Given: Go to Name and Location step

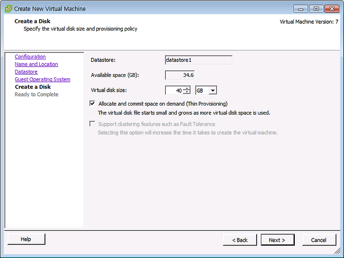Looking at the screenshot, I should (36, 64).
